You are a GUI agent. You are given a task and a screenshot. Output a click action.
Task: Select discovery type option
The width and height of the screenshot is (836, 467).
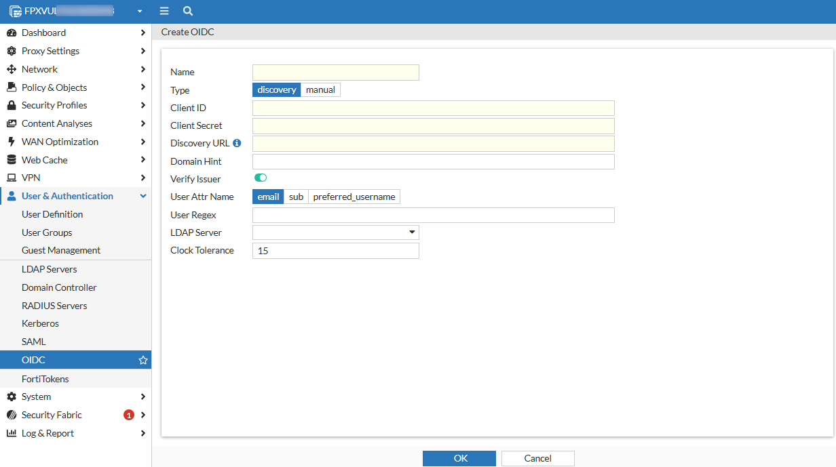click(x=277, y=90)
